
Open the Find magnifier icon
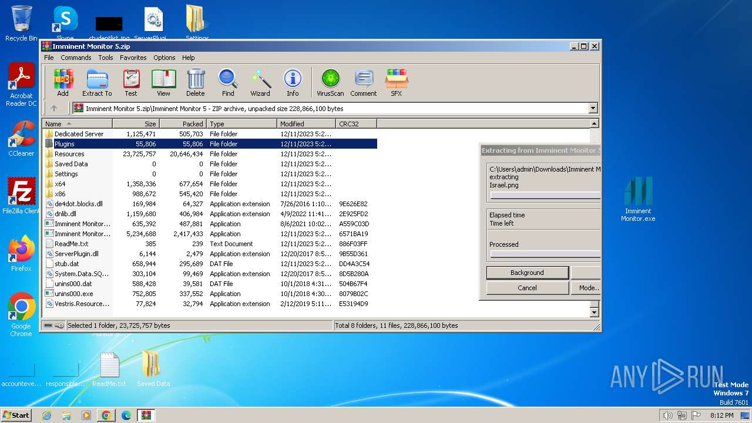point(228,82)
